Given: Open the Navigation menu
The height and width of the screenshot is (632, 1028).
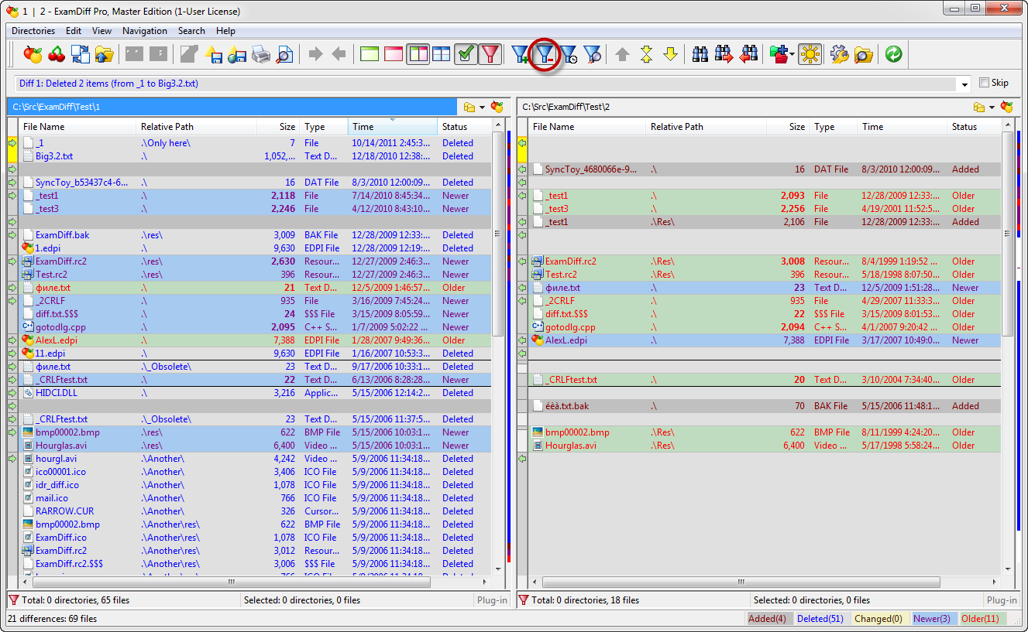Looking at the screenshot, I should click(x=145, y=31).
